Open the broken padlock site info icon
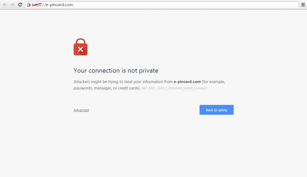This screenshot has width=307, height=177. [x=29, y=5]
